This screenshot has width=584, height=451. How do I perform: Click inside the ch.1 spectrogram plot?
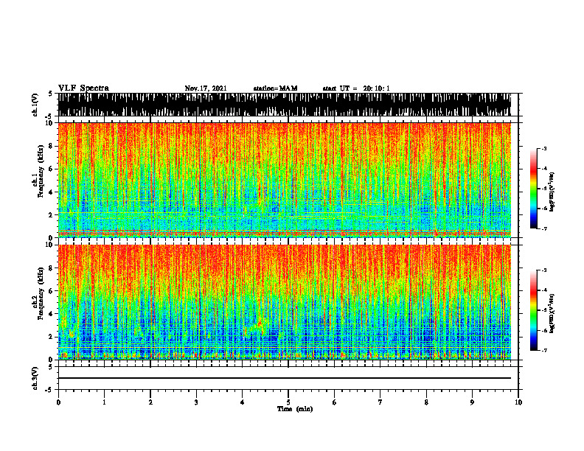(284, 180)
